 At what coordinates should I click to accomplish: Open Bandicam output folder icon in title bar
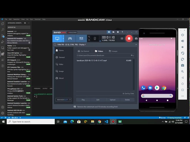click(x=113, y=32)
